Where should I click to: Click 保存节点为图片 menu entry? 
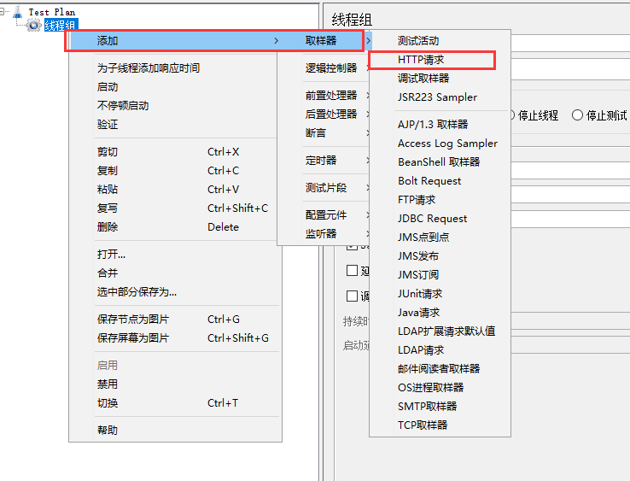(175, 320)
